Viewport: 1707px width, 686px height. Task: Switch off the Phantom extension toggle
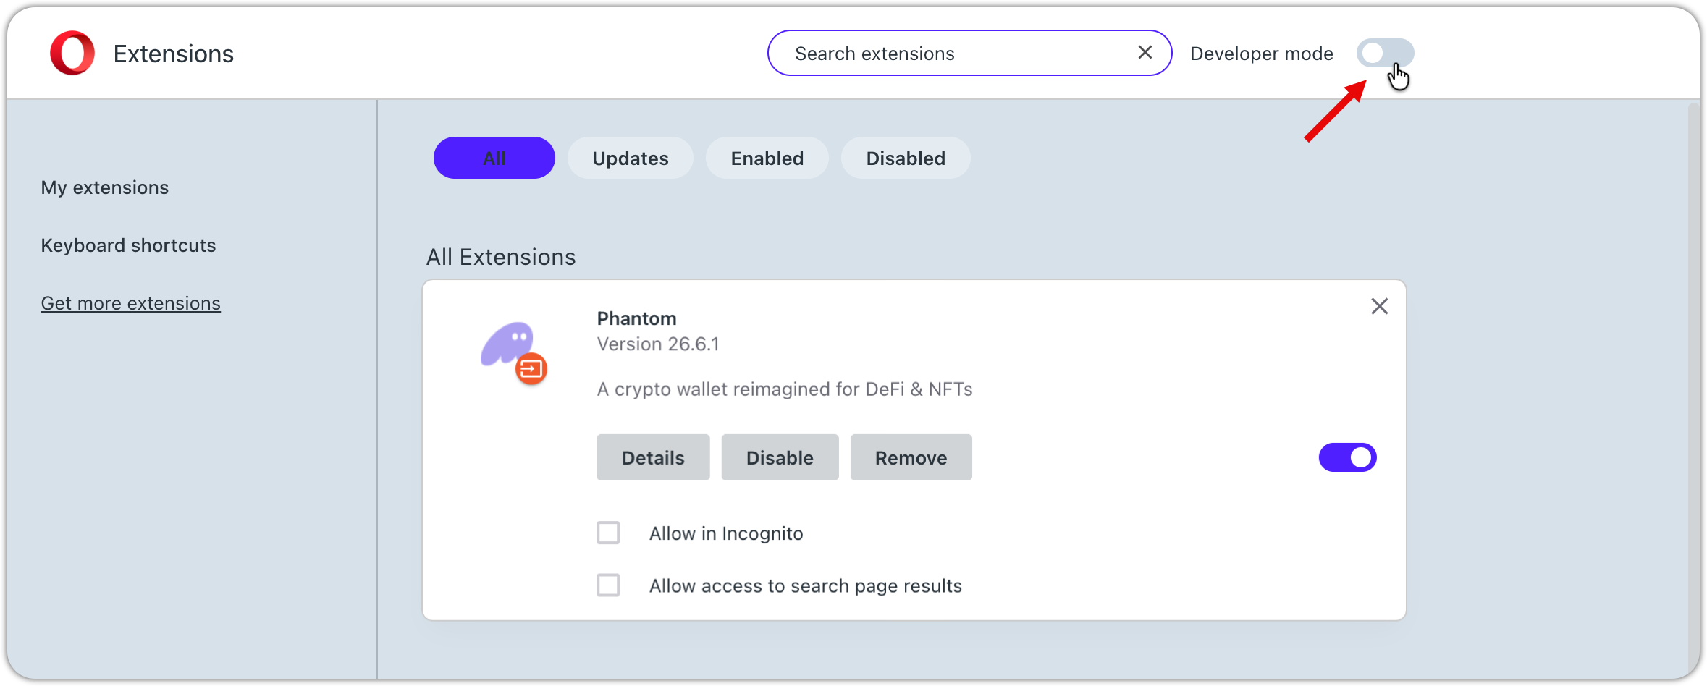(1346, 457)
